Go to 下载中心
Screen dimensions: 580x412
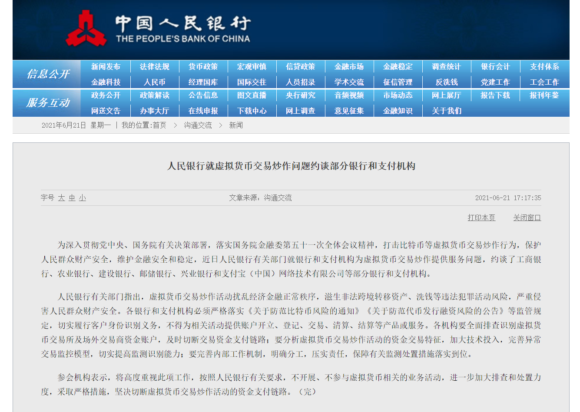click(252, 111)
